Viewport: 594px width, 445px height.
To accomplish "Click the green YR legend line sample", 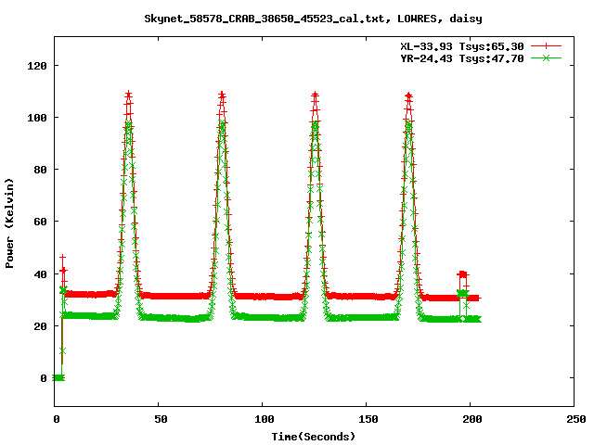I will click(546, 57).
